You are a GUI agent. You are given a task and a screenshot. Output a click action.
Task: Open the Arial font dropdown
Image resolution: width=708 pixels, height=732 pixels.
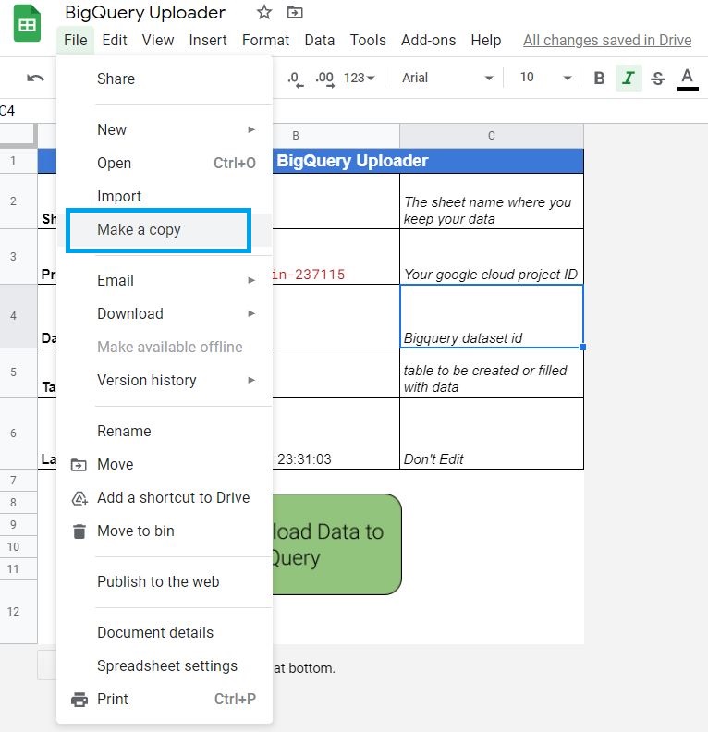click(x=446, y=78)
